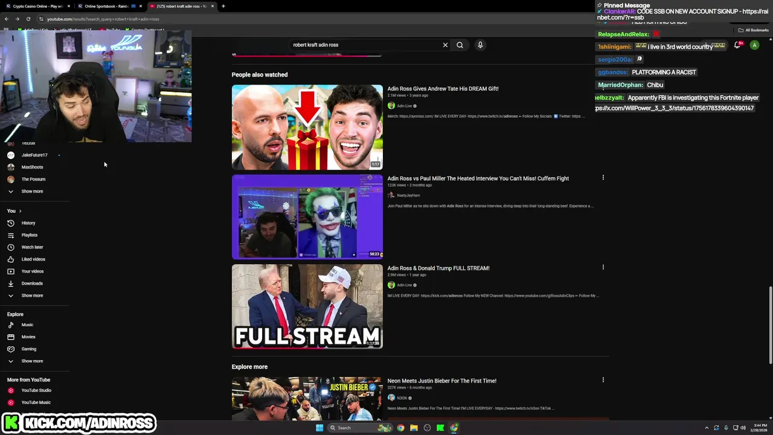Visit NastyJayHam channel link
The width and height of the screenshot is (773, 435).
click(x=408, y=195)
